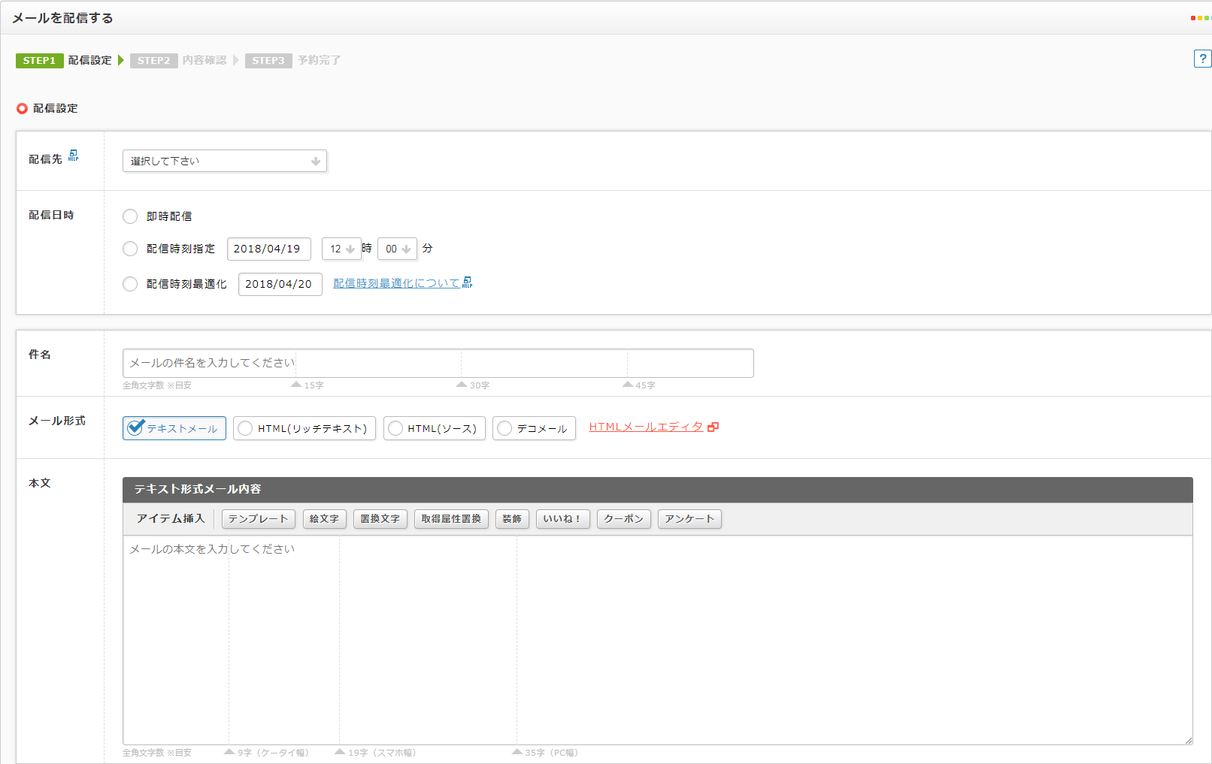Choose the HTML(リッチテキスト) format option
The height and width of the screenshot is (764, 1212).
pos(305,428)
